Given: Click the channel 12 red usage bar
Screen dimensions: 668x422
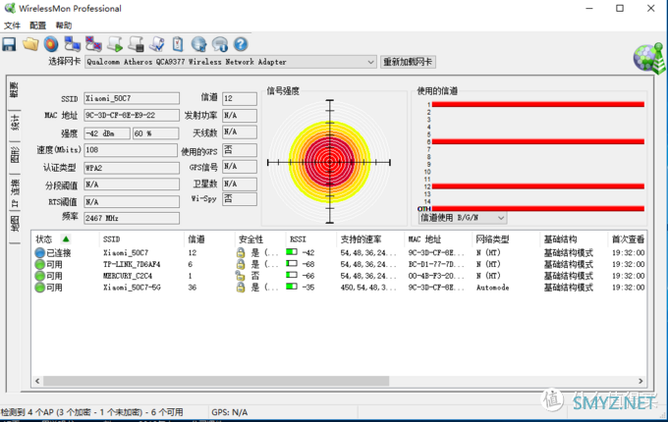Looking at the screenshot, I should point(538,186).
